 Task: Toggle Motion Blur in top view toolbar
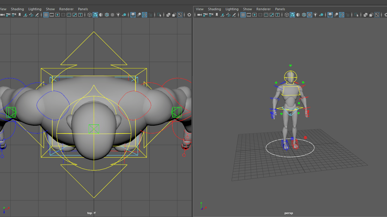coord(139,15)
